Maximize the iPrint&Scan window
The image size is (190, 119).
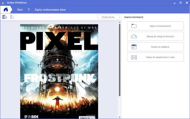(181, 3)
